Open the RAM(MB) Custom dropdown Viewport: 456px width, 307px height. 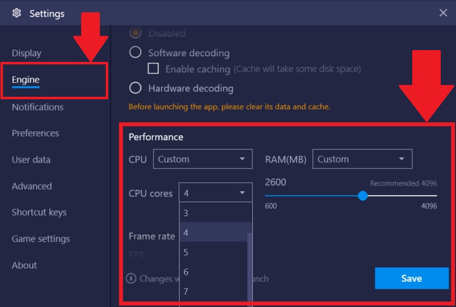pos(362,159)
